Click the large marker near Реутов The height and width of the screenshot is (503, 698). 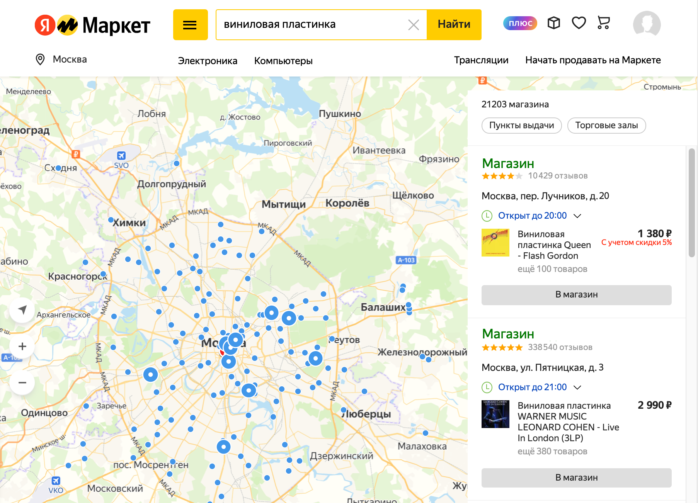(315, 359)
